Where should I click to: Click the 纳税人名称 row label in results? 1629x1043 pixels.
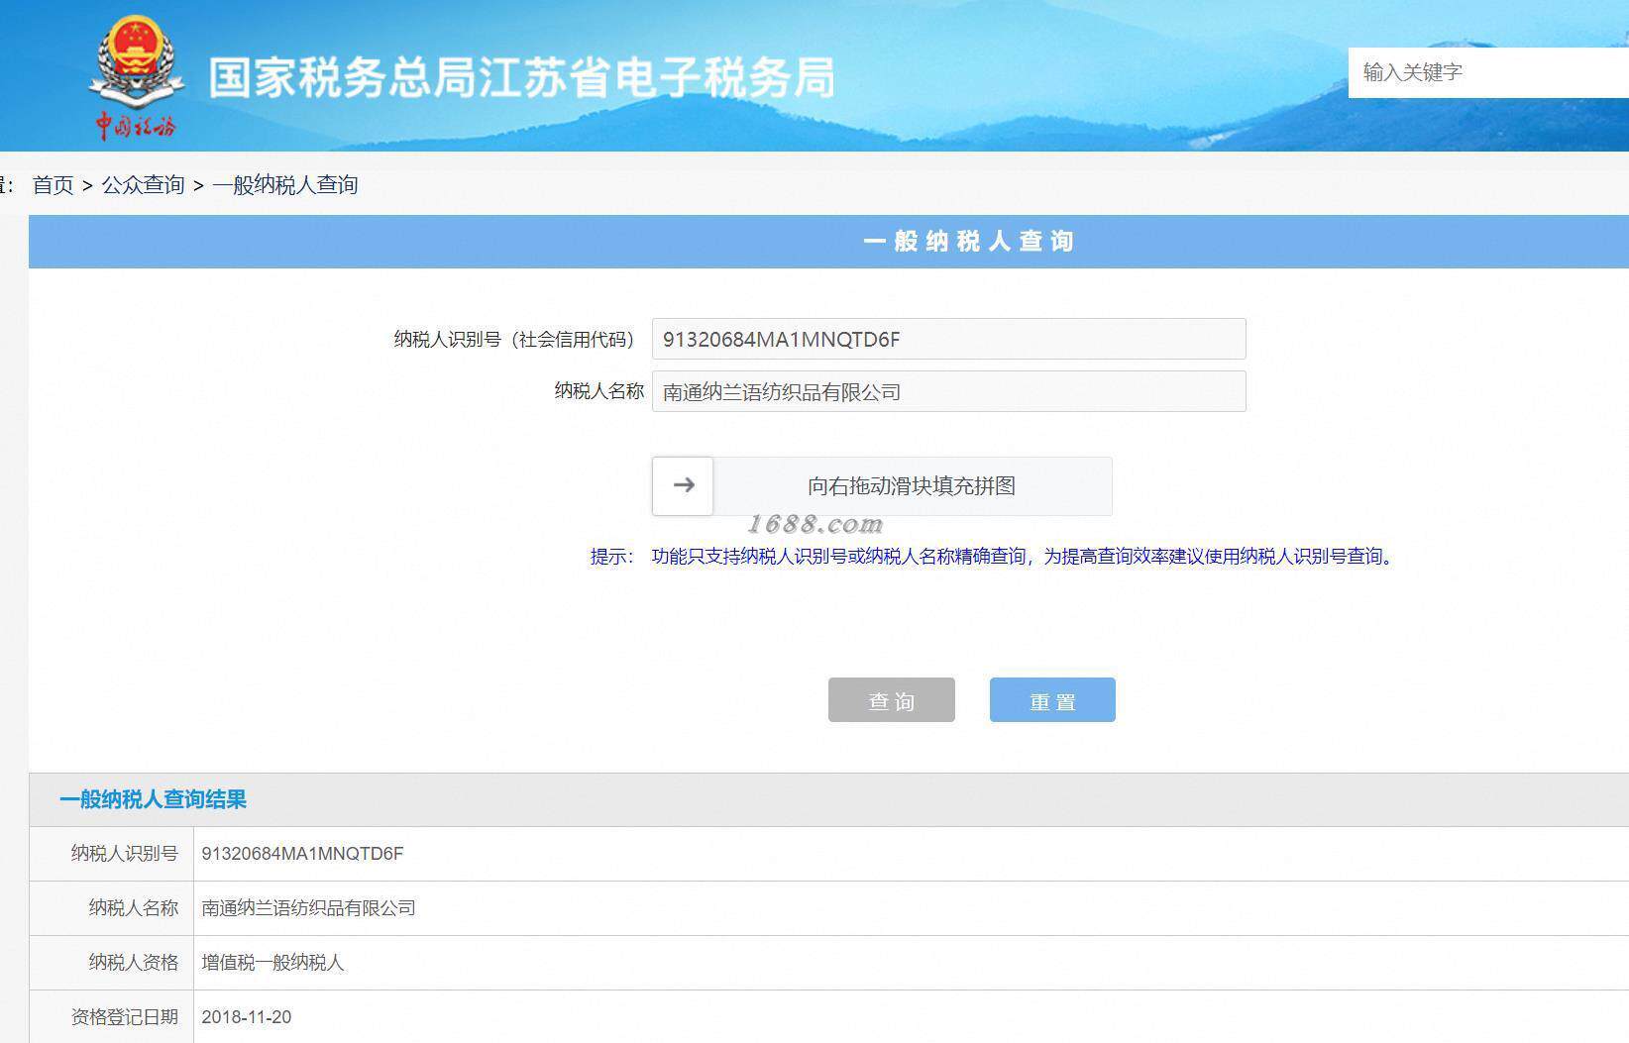[134, 908]
